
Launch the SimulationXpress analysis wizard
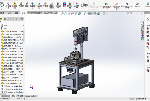click(106, 6)
